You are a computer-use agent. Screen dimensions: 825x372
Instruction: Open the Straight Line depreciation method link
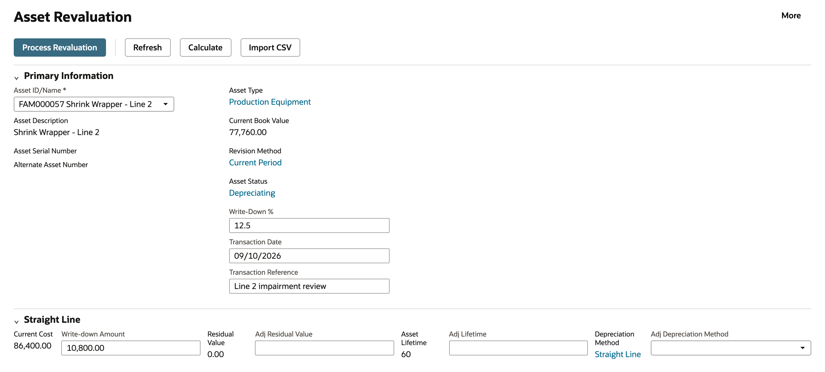click(x=618, y=354)
